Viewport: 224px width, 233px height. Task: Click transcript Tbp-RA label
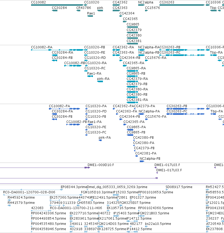point(216,53)
